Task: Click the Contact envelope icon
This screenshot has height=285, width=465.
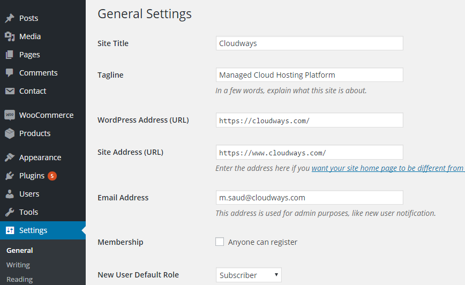Action: (10, 91)
